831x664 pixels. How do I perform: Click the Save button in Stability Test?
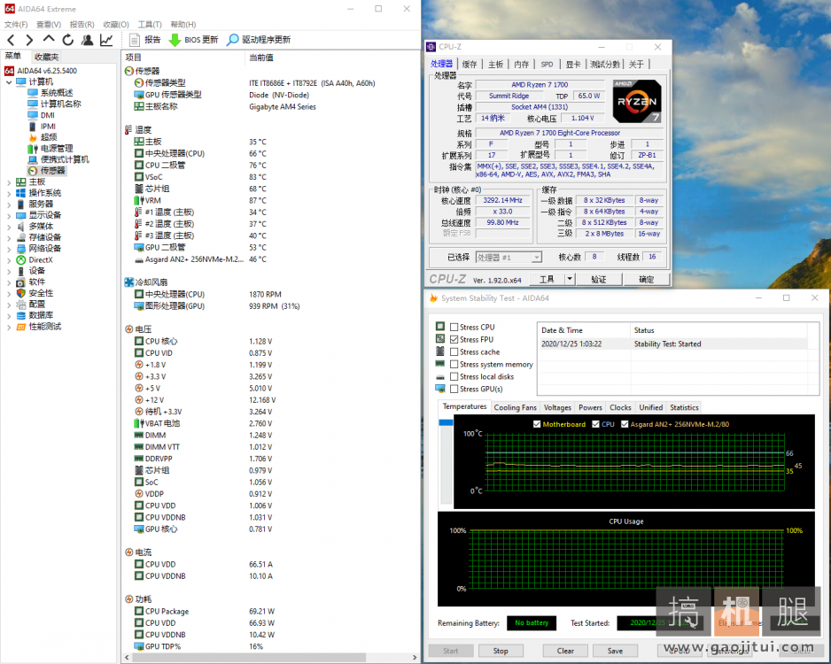pyautogui.click(x=615, y=651)
